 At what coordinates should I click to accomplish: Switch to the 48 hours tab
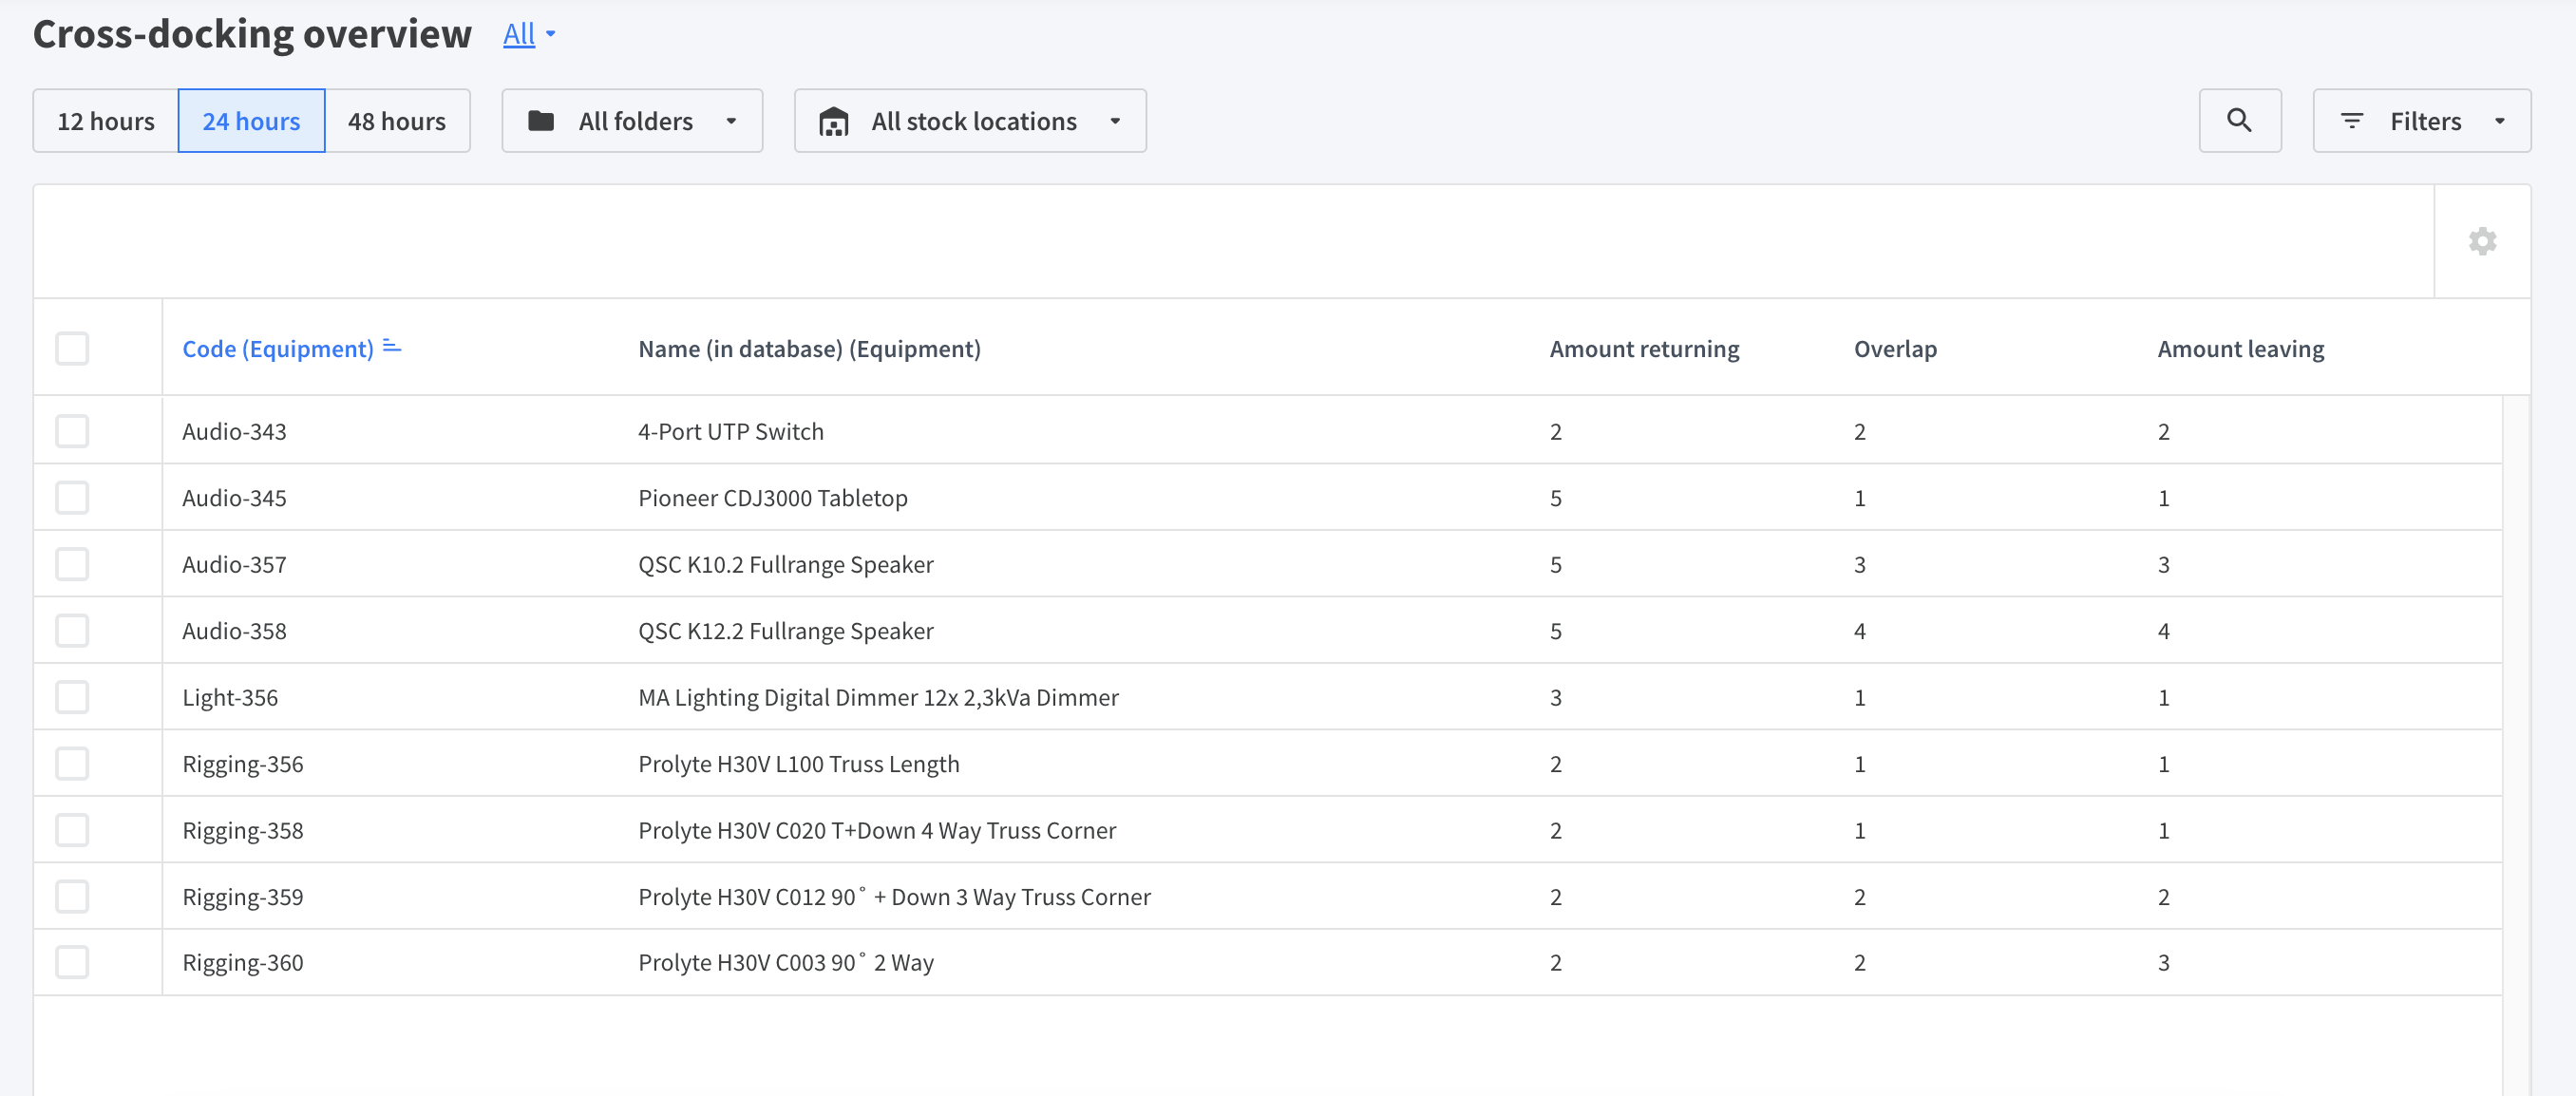[397, 121]
